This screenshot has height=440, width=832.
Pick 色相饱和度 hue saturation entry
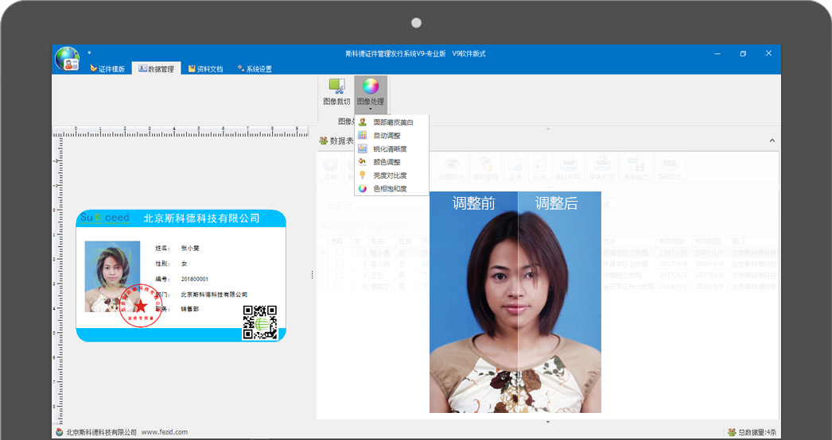391,189
